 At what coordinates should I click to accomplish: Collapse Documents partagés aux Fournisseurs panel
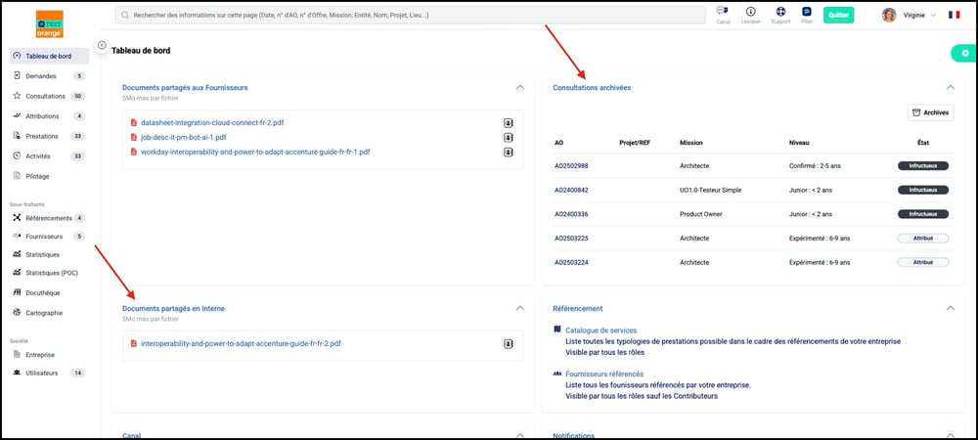tap(519, 87)
